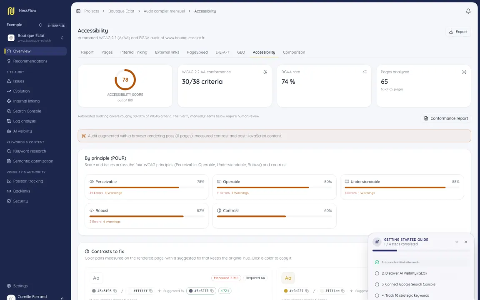Copy the #8a8f98 color code
Viewport: 480px width, 300px height.
(115, 291)
